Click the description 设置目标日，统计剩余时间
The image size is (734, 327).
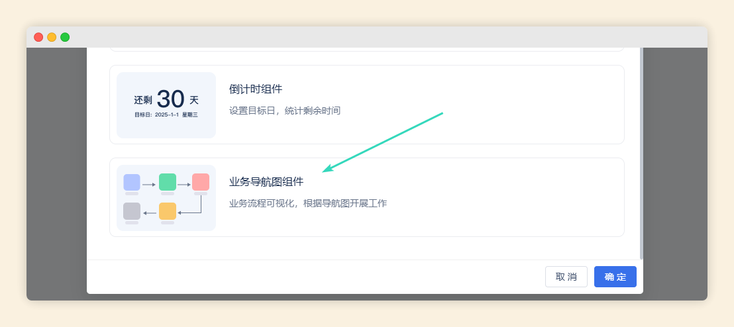pos(285,111)
